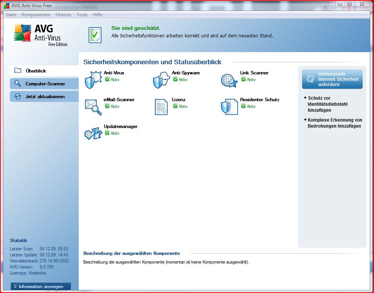Open the eMail-Scanner envelope icon
The width and height of the screenshot is (374, 293).
(93, 107)
